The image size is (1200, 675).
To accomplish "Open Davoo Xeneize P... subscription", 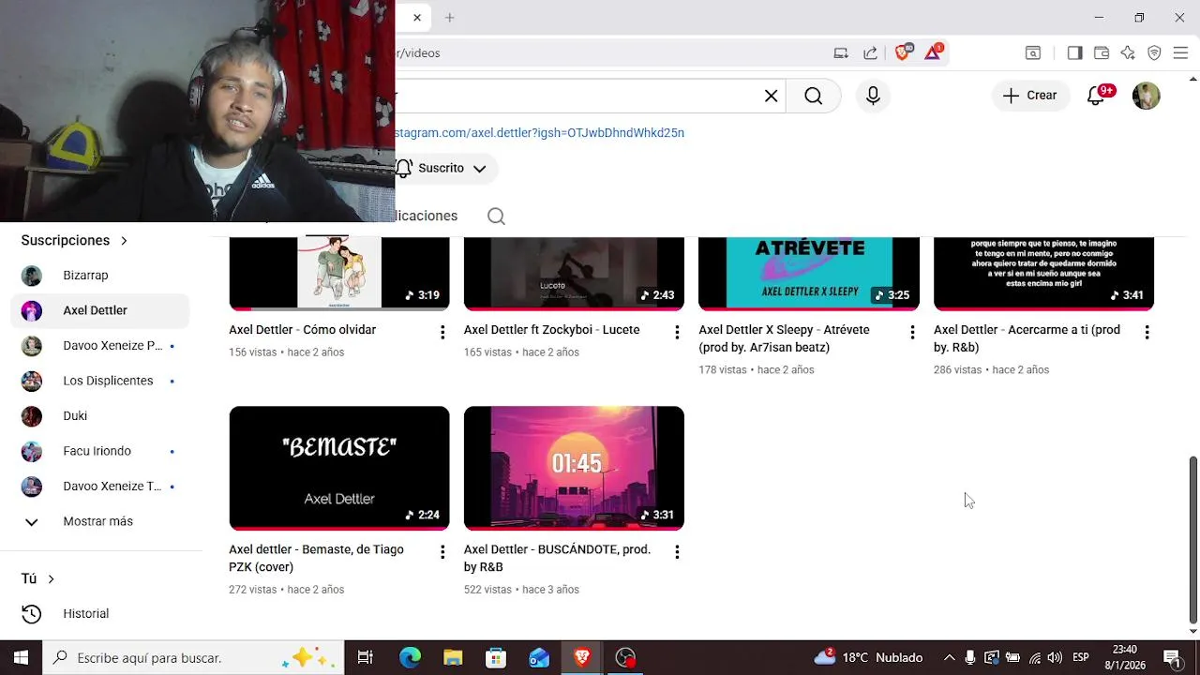I will point(100,346).
